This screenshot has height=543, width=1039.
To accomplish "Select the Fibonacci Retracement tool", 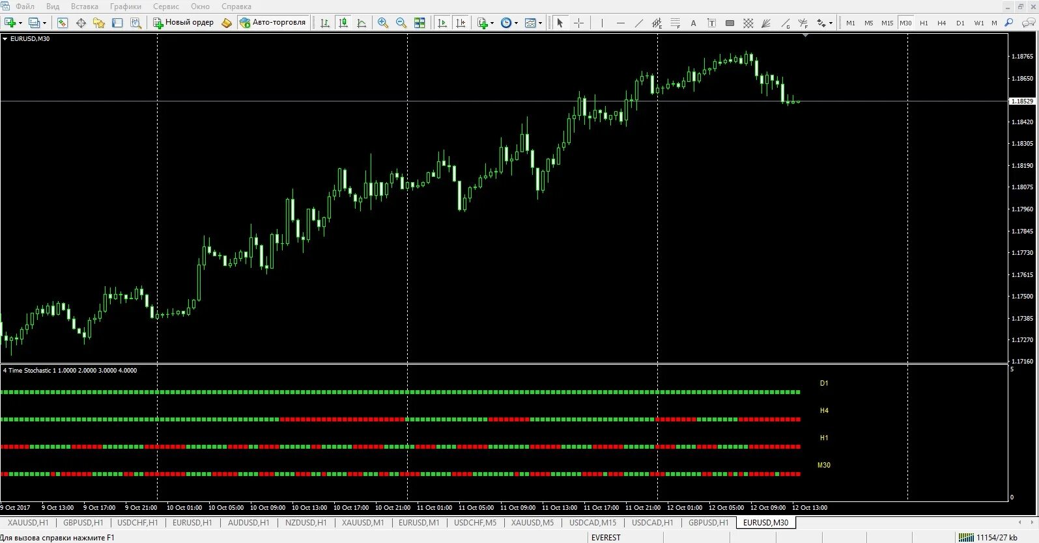I will click(675, 23).
